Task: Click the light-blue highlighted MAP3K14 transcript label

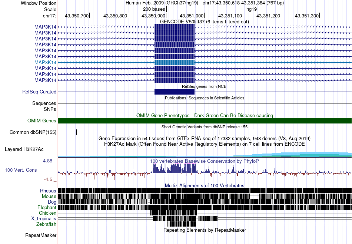Action: coord(45,62)
